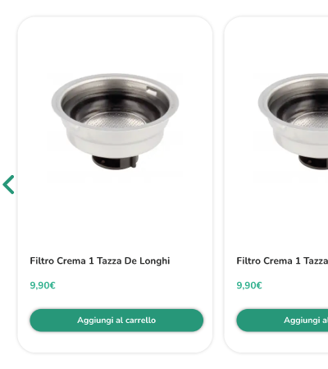Click black spout under first filter basket
This screenshot has width=328, height=369.
coord(115,162)
